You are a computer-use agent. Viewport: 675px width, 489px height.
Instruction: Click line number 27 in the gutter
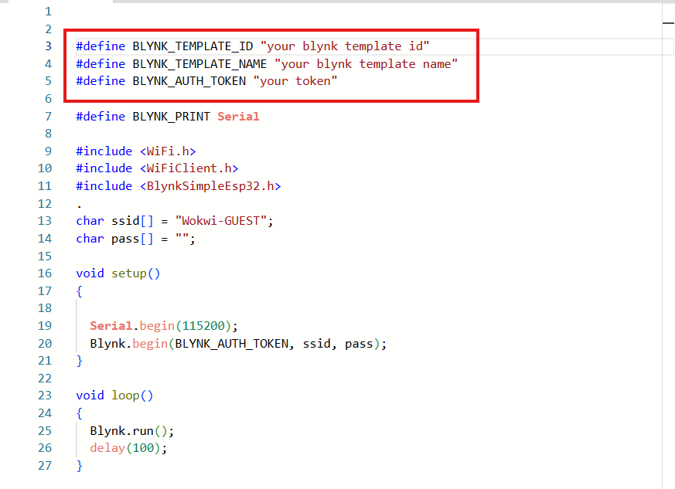(45, 465)
